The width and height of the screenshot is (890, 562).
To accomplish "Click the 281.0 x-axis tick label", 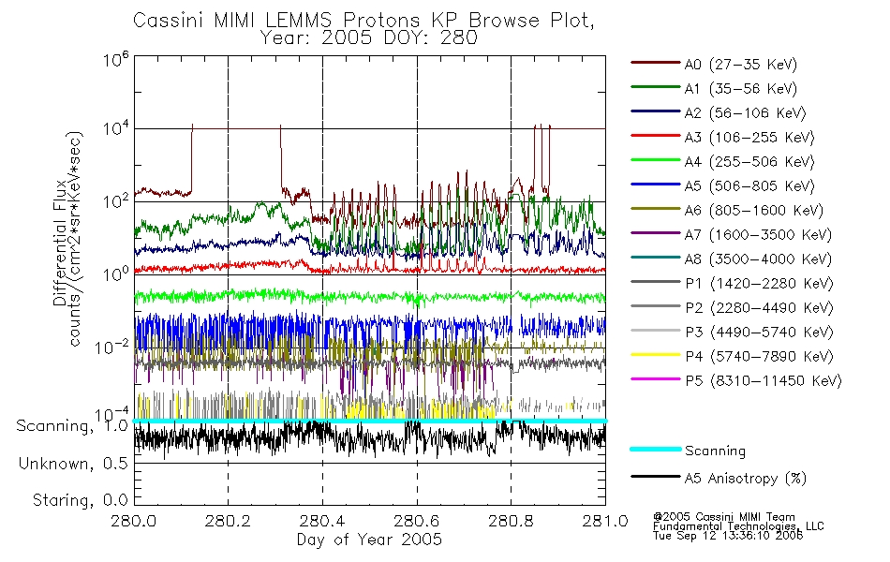I will coord(605,521).
